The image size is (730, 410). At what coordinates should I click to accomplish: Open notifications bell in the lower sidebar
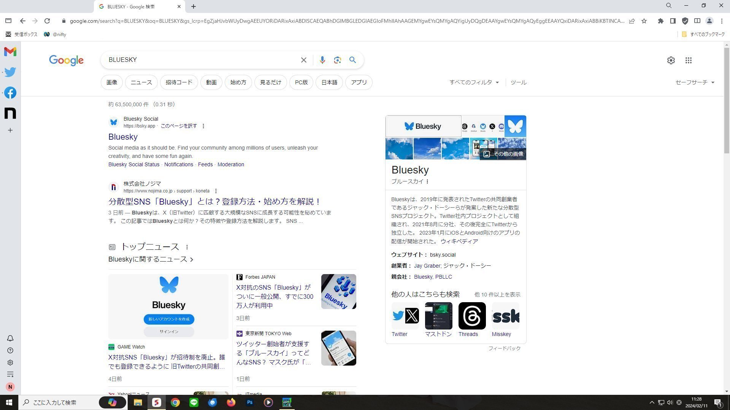pos(10,338)
